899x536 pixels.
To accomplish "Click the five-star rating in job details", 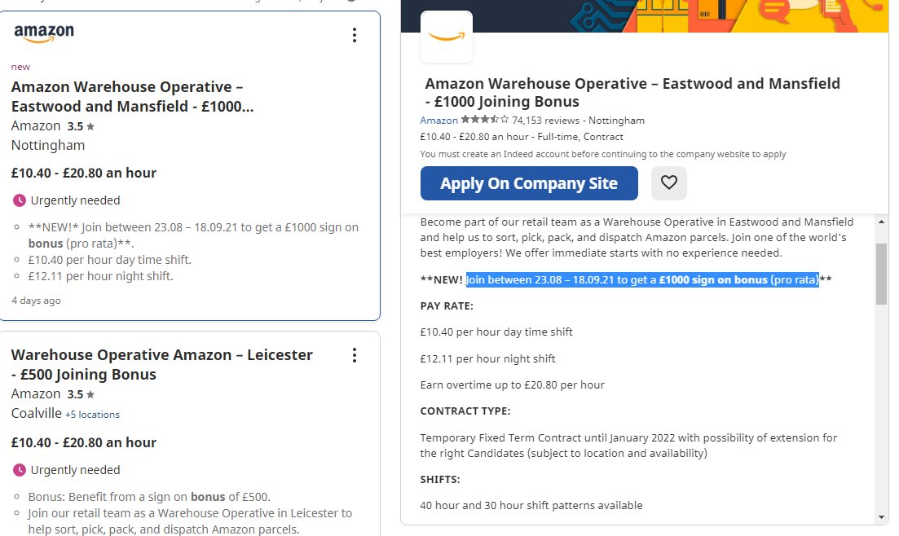I will 484,120.
